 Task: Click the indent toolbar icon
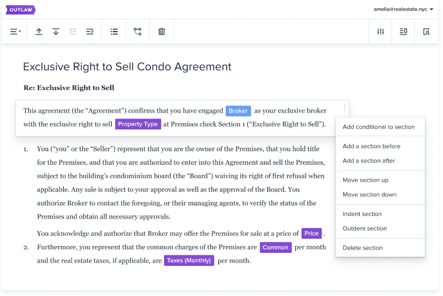click(x=90, y=32)
